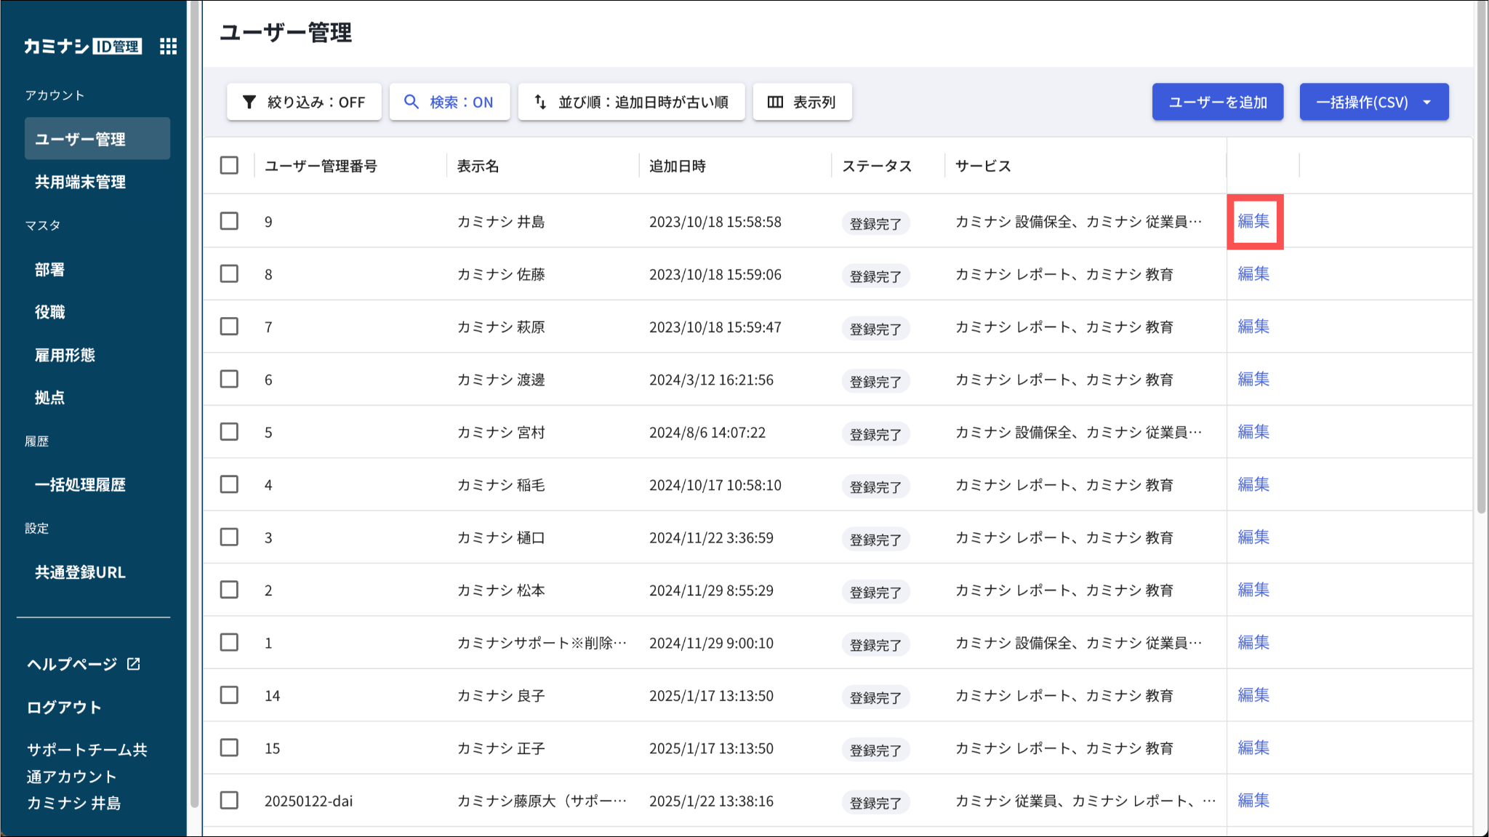The height and width of the screenshot is (837, 1489).
Task: Expand the 一括操作(CSV) dropdown arrow
Action: coord(1427,102)
